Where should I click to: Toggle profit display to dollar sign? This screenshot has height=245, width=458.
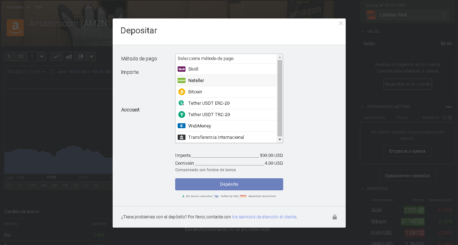[x=444, y=118]
